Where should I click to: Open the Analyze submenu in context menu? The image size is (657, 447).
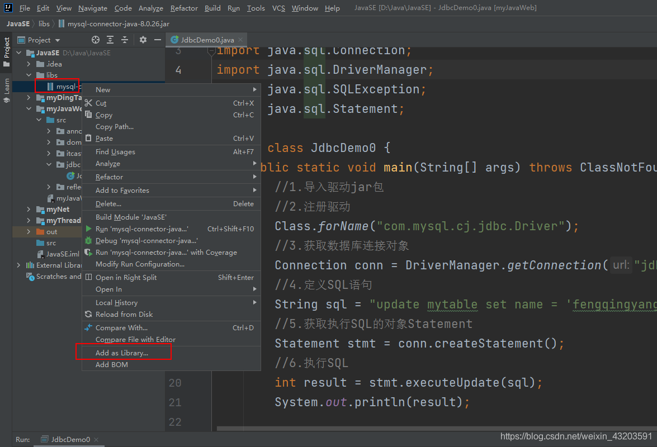[x=171, y=163]
